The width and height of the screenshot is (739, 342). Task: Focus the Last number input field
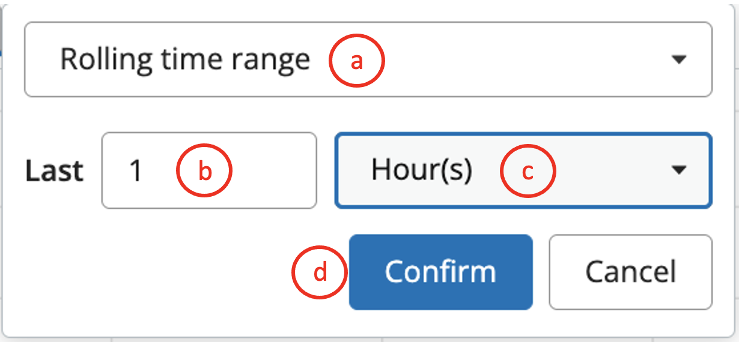(x=208, y=170)
